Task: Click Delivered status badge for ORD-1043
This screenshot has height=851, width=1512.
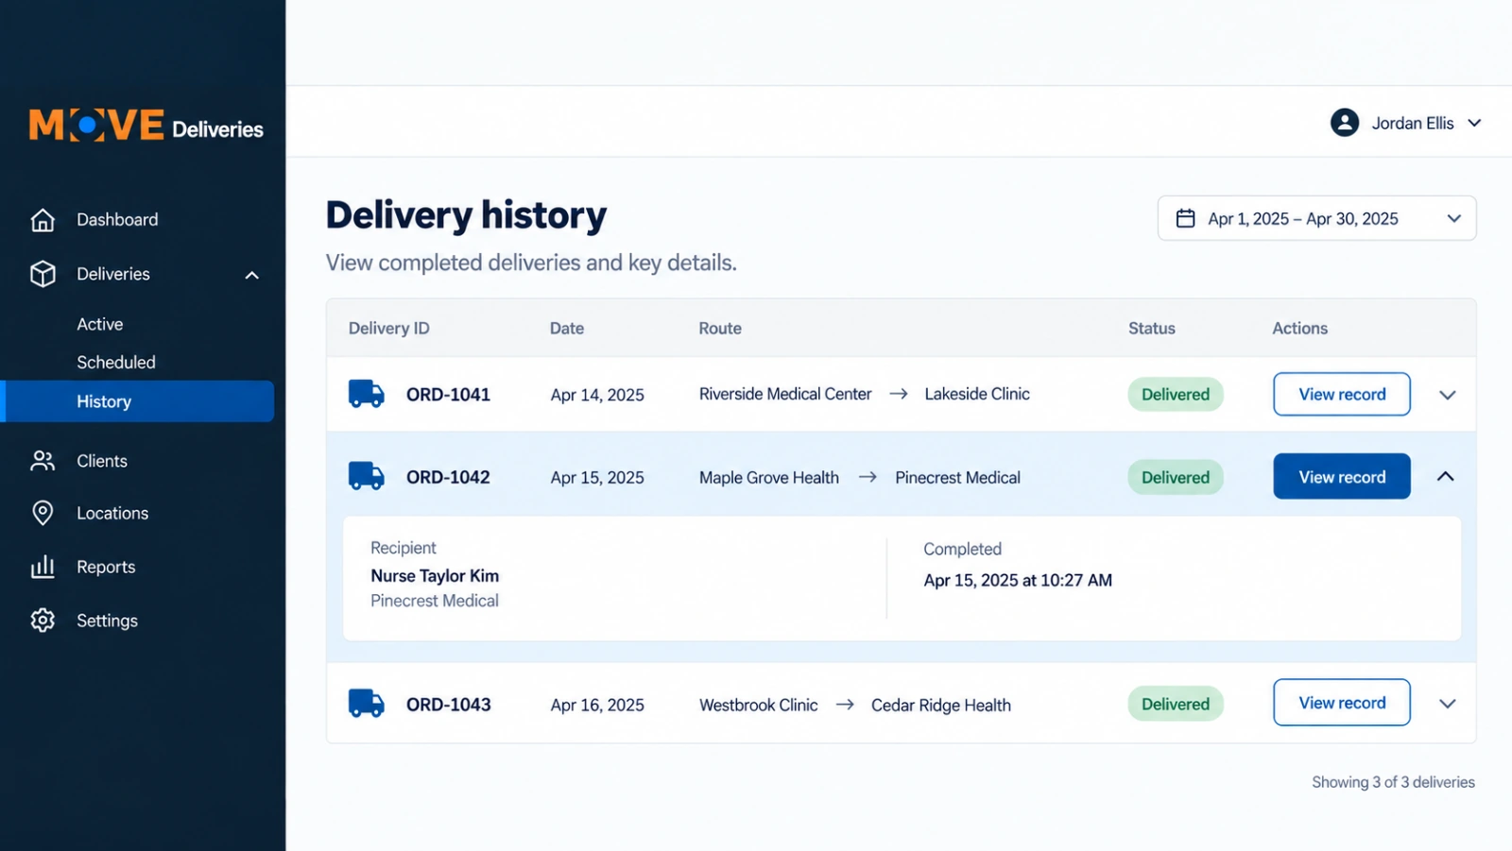Action: tap(1176, 704)
